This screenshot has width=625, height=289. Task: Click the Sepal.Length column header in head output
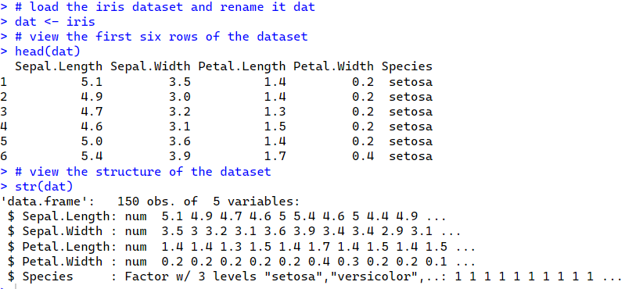59,66
